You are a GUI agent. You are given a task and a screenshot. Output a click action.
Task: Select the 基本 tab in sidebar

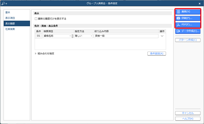tap(17, 12)
